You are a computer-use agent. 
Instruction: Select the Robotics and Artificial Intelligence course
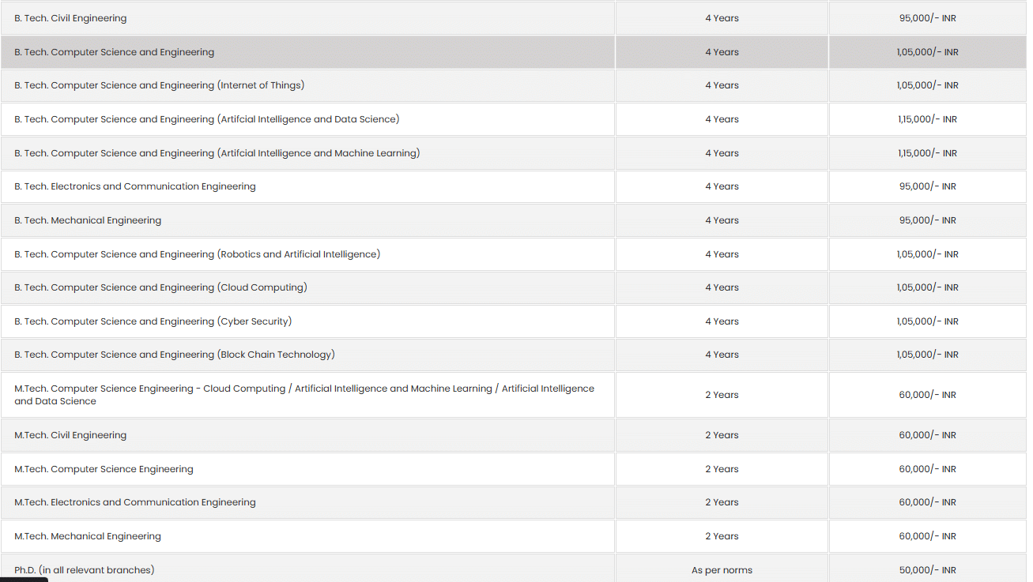[197, 254]
